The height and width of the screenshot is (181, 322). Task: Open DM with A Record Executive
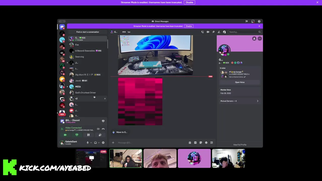pyautogui.click(x=88, y=51)
